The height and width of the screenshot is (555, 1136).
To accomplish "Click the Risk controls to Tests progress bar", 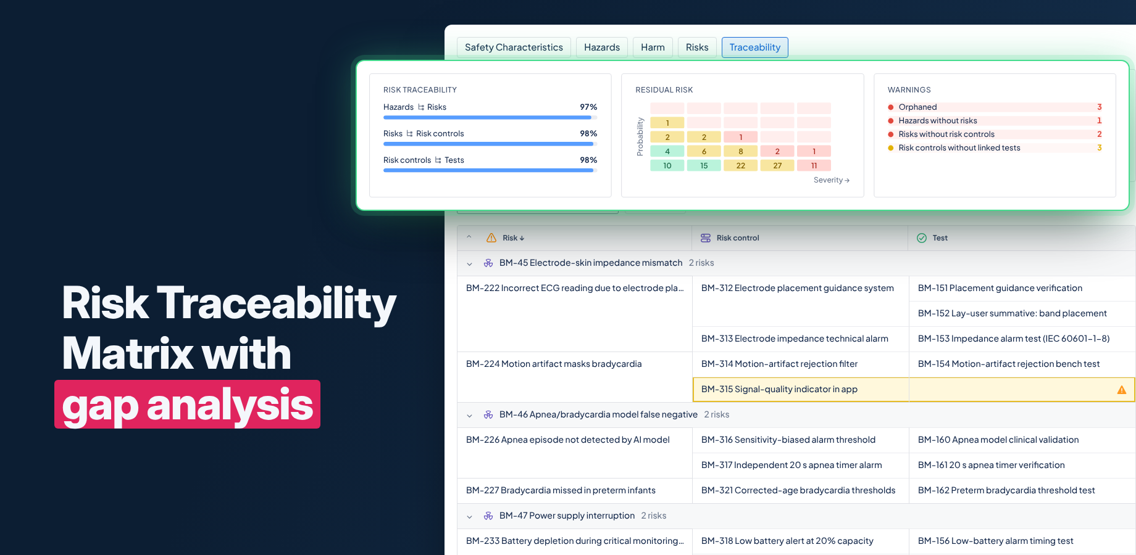I will (490, 170).
